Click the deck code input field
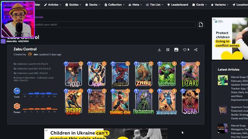248x139 pixels. [115, 25]
